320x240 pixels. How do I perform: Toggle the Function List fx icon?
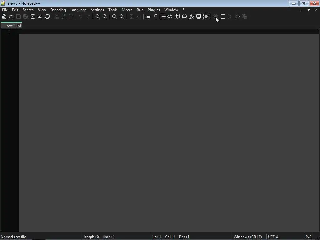(192, 17)
